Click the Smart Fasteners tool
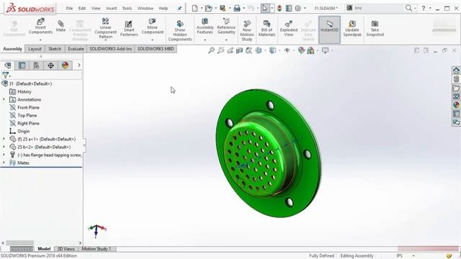461x259 pixels. (x=129, y=28)
